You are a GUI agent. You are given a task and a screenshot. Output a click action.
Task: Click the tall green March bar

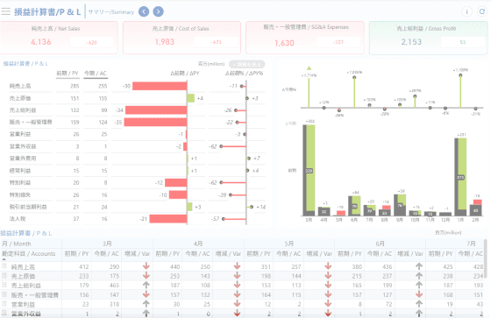[x=310, y=169]
